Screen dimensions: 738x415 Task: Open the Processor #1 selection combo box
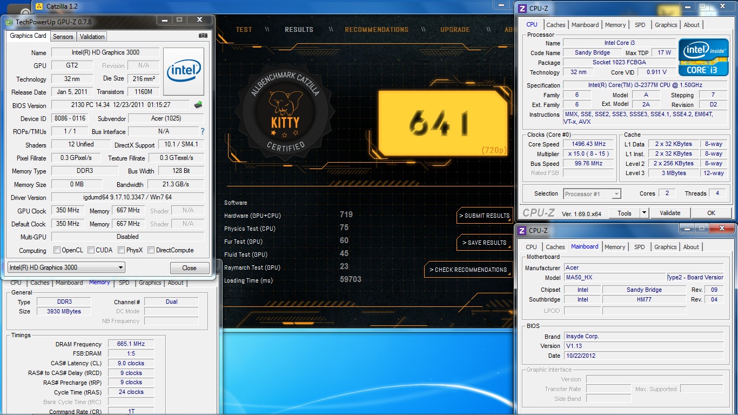click(x=592, y=193)
